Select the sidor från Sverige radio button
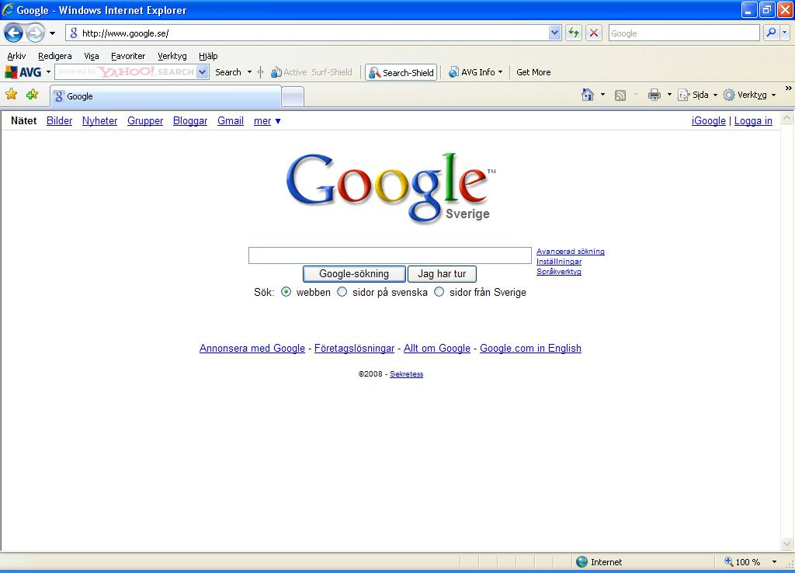Screen dimensions: 795x573 (x=439, y=292)
